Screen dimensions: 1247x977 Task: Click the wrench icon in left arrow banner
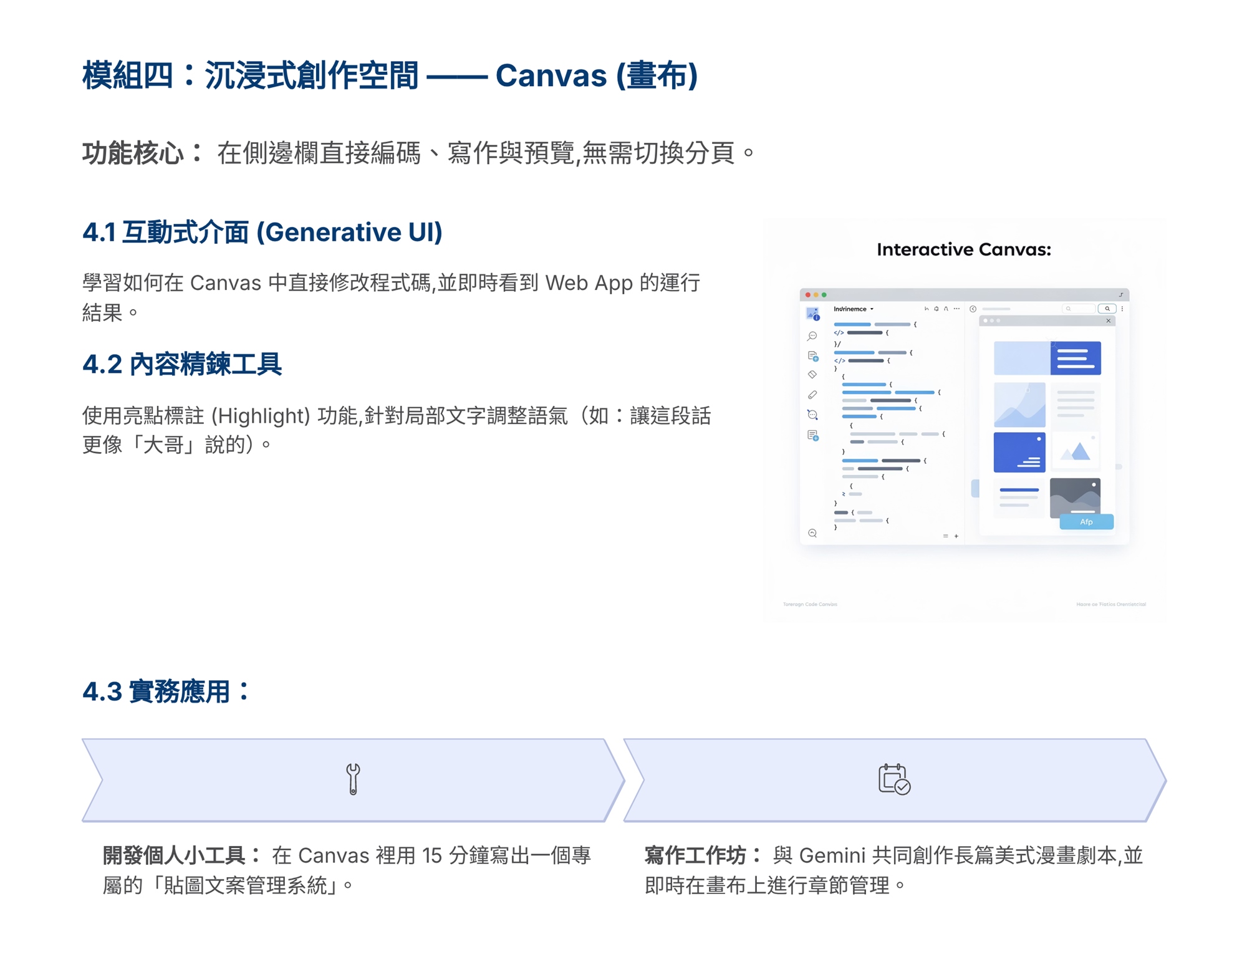coord(353,779)
